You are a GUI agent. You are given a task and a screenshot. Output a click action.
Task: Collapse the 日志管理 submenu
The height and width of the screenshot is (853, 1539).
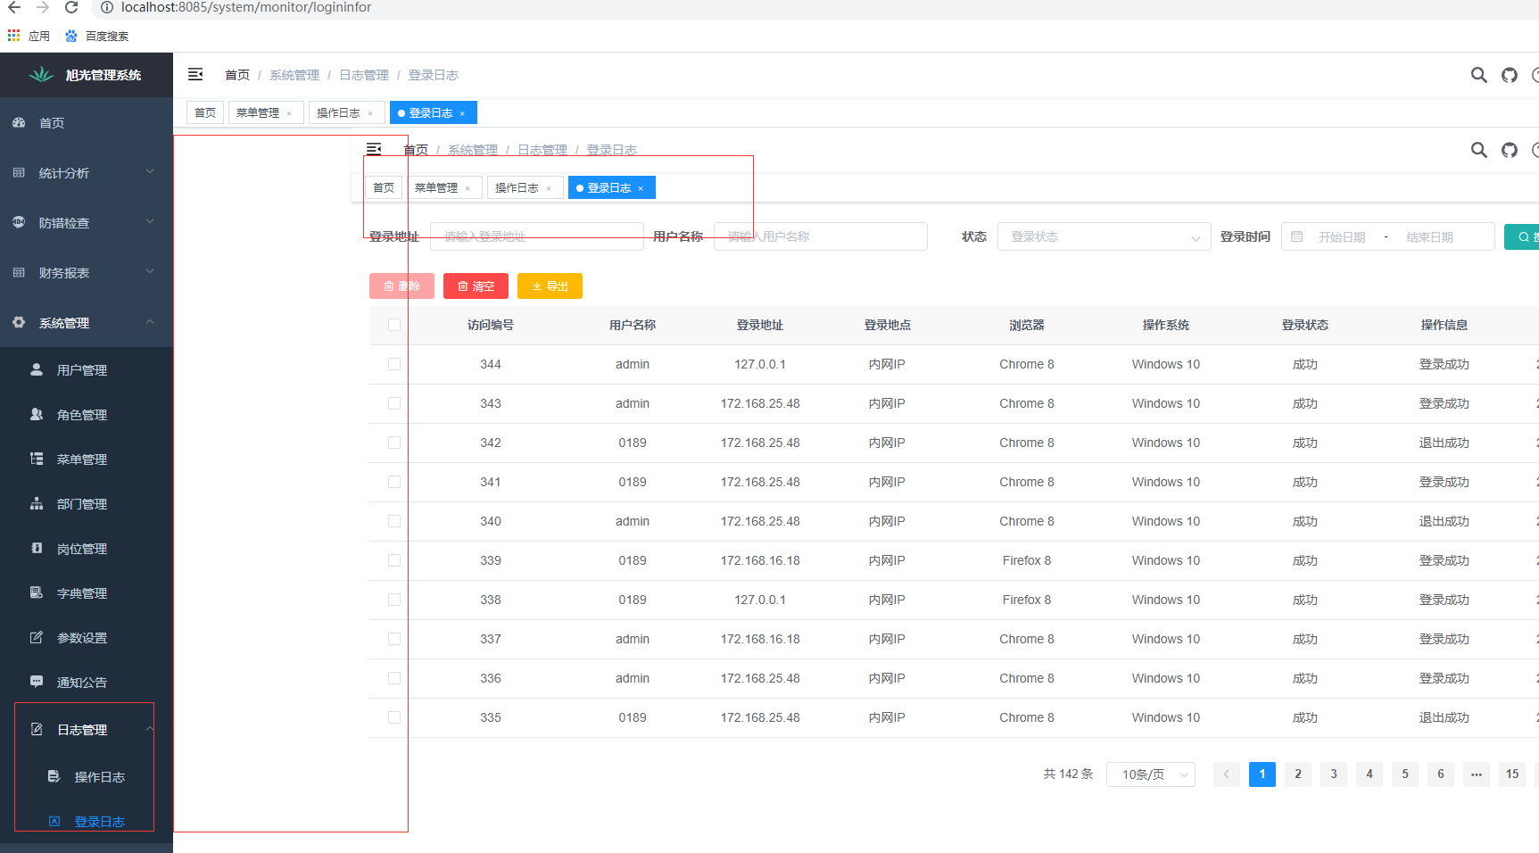87,729
